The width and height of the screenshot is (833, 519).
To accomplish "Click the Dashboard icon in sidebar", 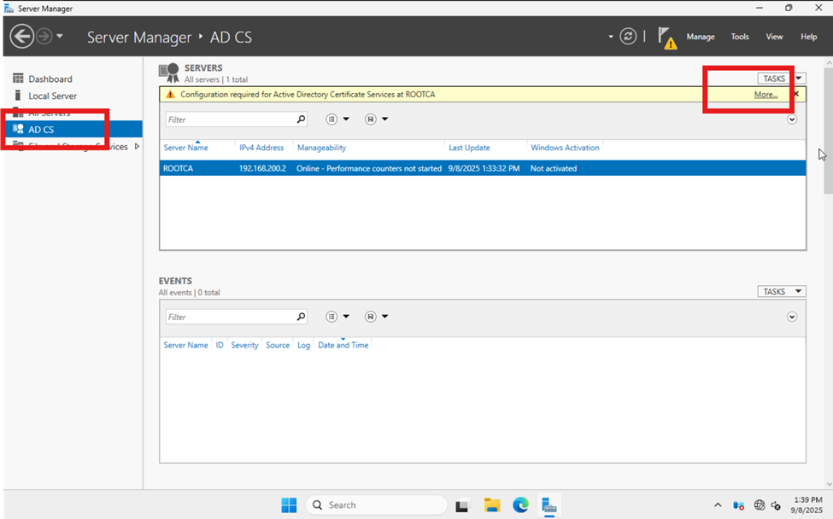I will pos(18,79).
